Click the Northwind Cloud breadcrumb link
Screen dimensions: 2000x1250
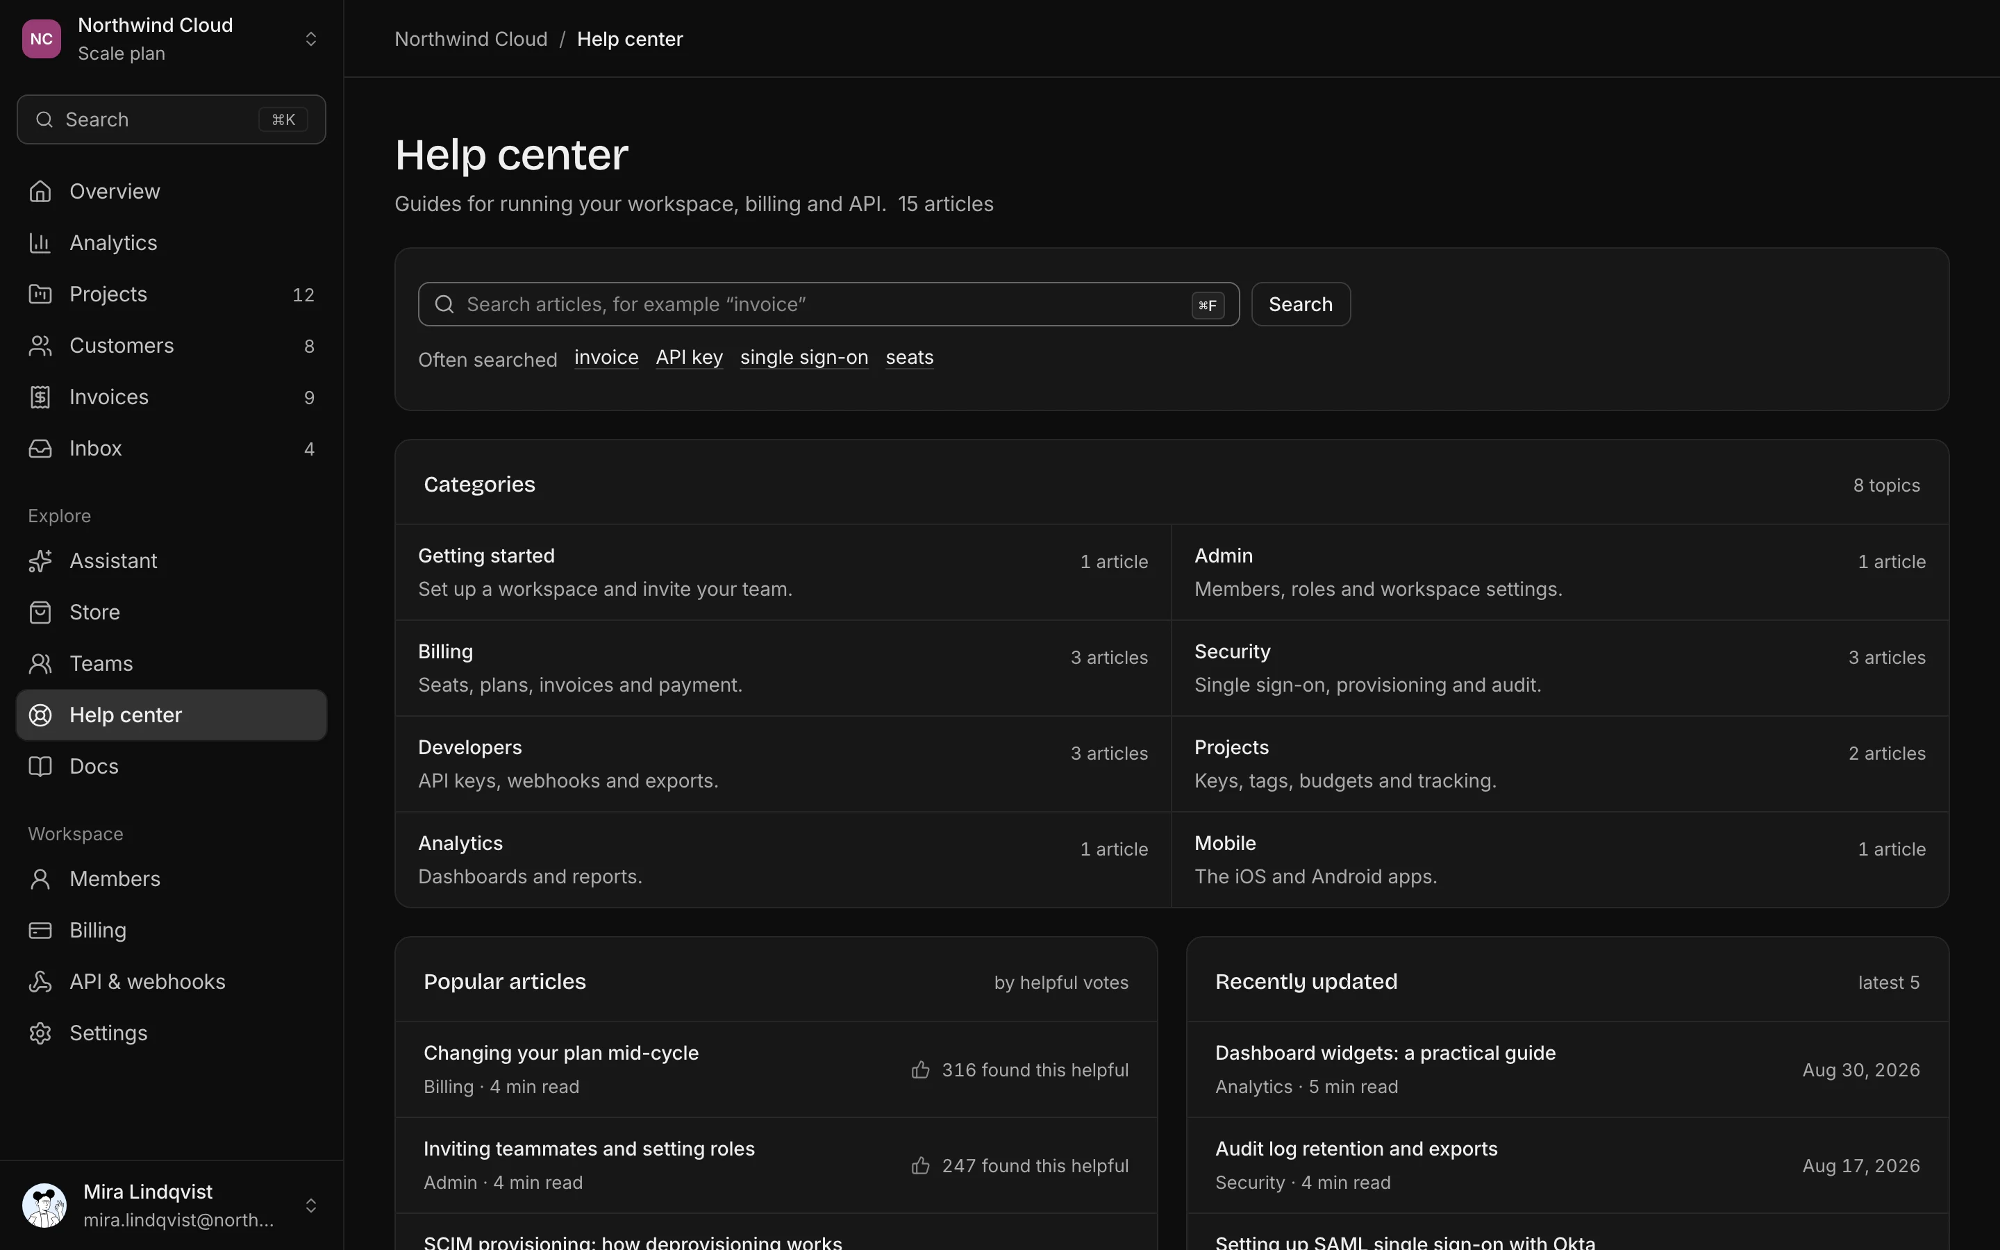tap(471, 39)
